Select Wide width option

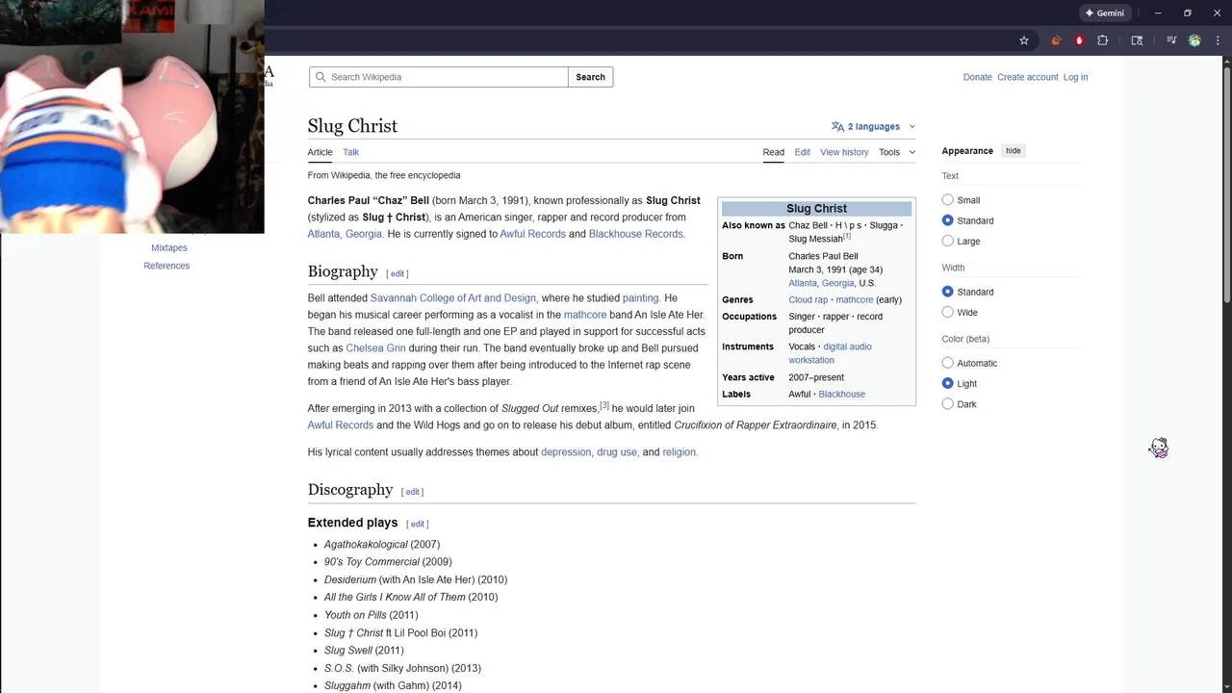pyautogui.click(x=947, y=312)
